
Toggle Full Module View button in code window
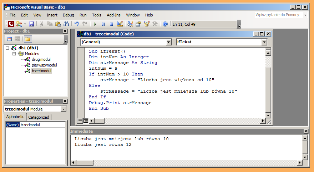point(86,121)
